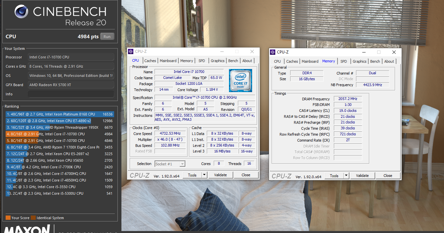
Task: Select ranking row 12, Intel Core i5-3550 CPU
Action: [x=60, y=187]
